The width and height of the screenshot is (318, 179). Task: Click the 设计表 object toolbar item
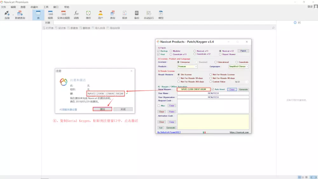click(60, 28)
